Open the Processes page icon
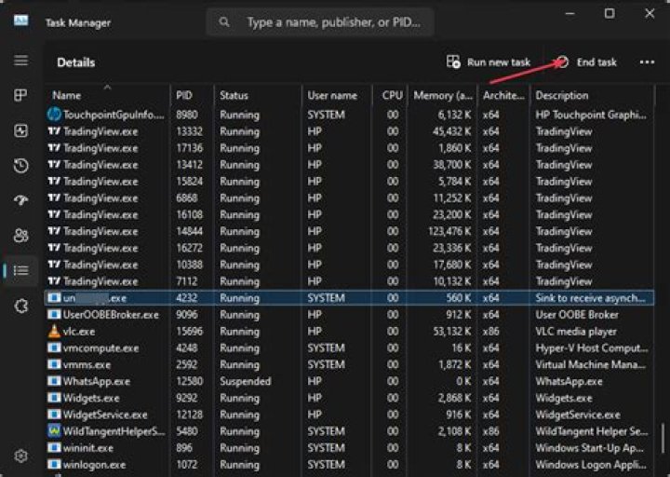 (x=20, y=95)
